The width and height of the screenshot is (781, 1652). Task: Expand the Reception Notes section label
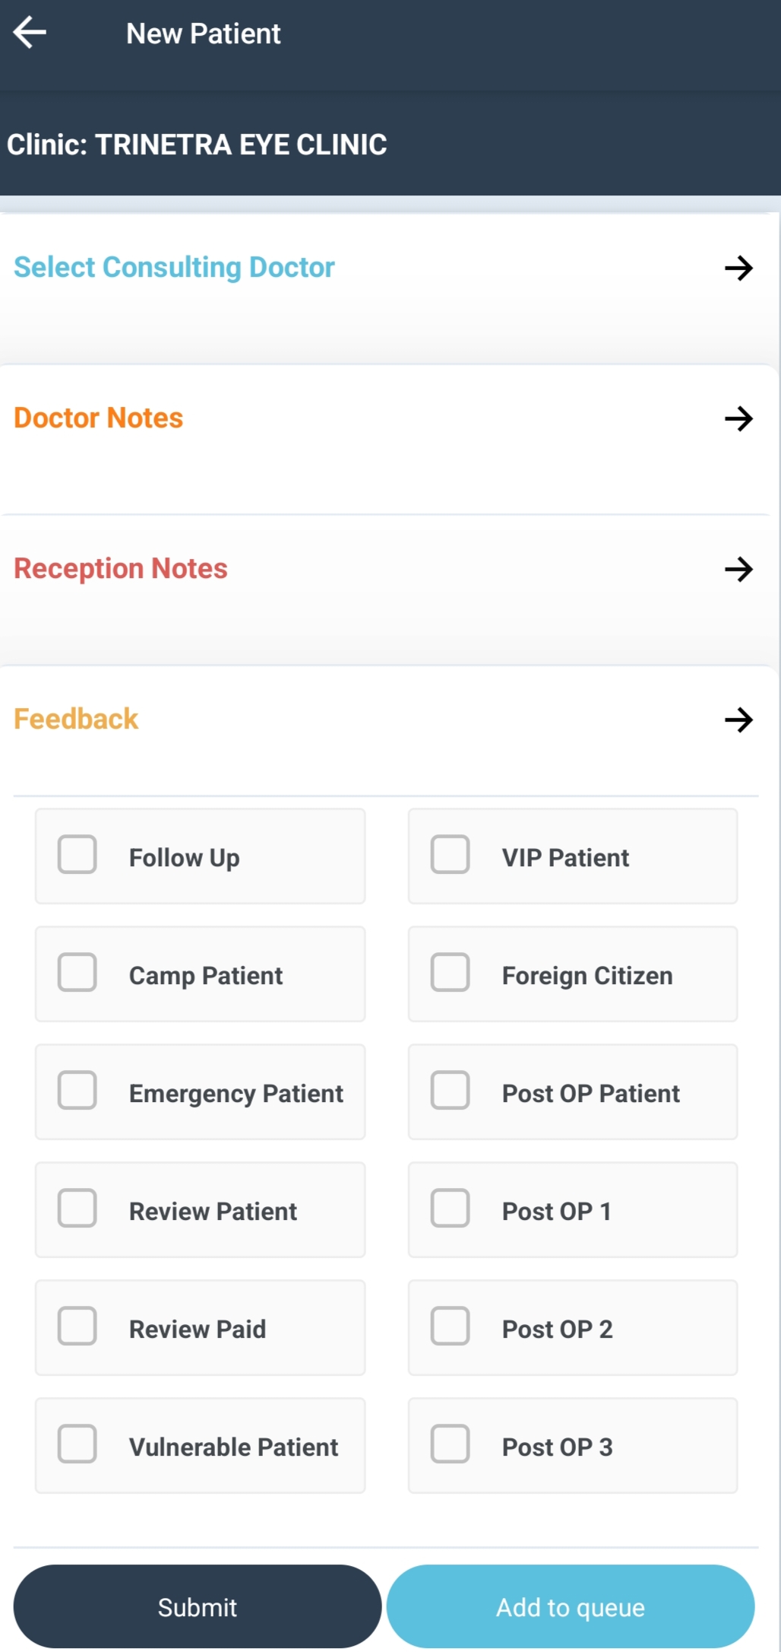[121, 569]
